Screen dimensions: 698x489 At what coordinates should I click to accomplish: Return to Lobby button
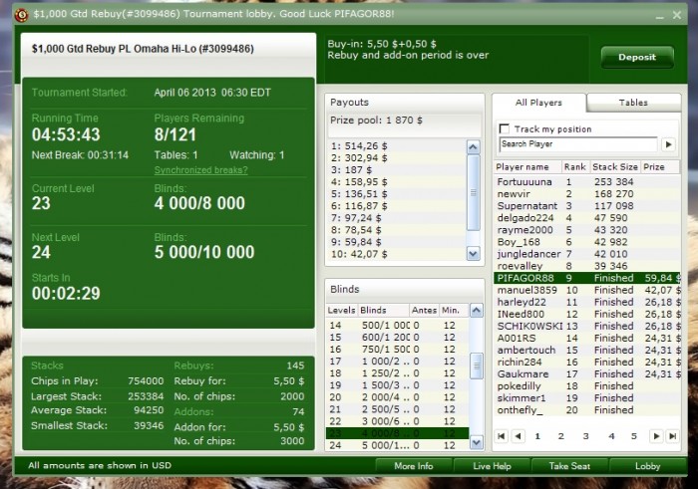click(648, 466)
